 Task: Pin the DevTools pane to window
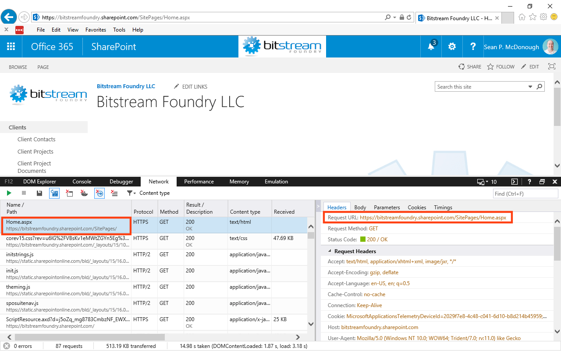coord(542,181)
